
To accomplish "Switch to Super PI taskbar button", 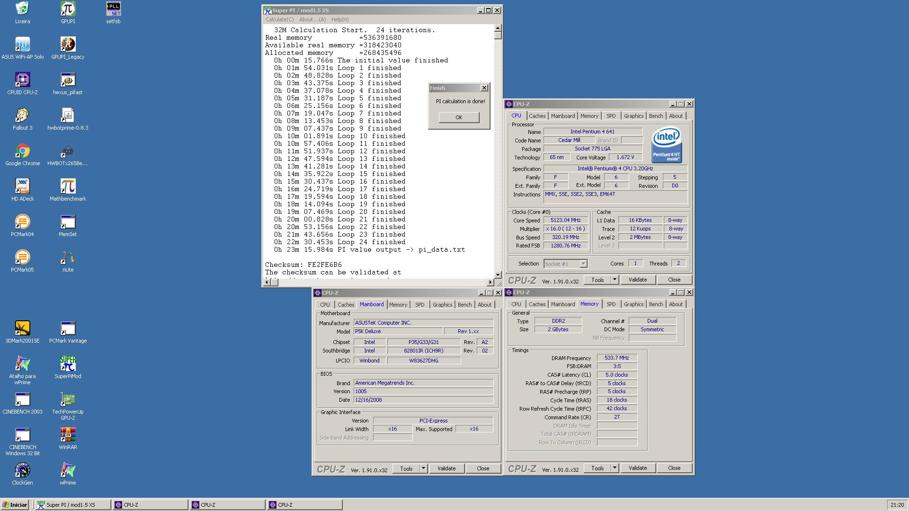I will [73, 505].
